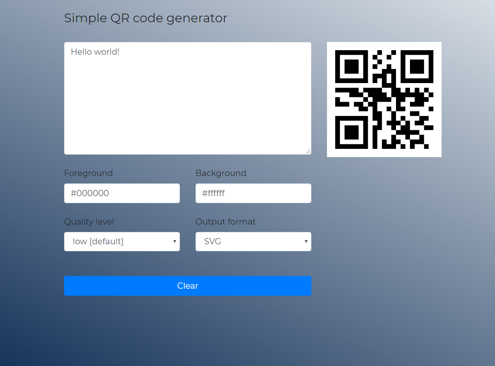Click the Background color input field
This screenshot has width=495, height=366.
tap(253, 193)
